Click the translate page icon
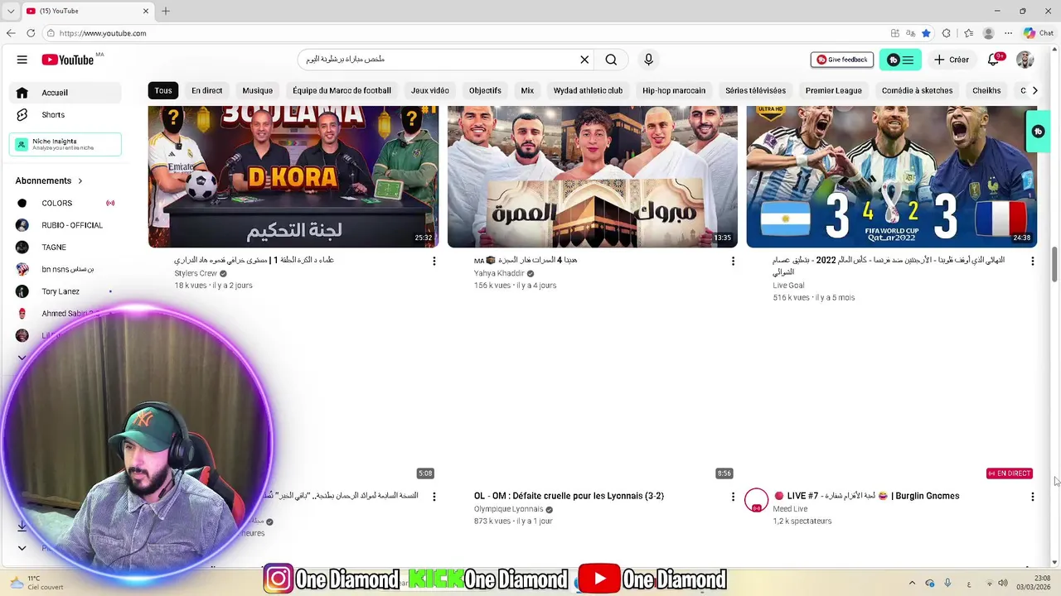Viewport: 1061px width, 596px height. coord(910,33)
